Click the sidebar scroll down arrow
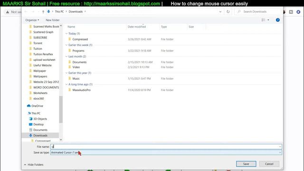This screenshot has width=304, height=171. [x=61, y=140]
